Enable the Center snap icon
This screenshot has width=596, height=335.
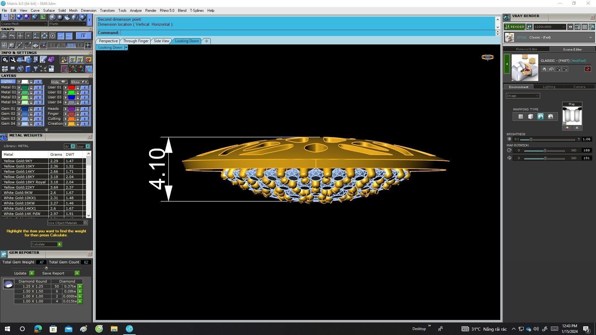[52, 36]
